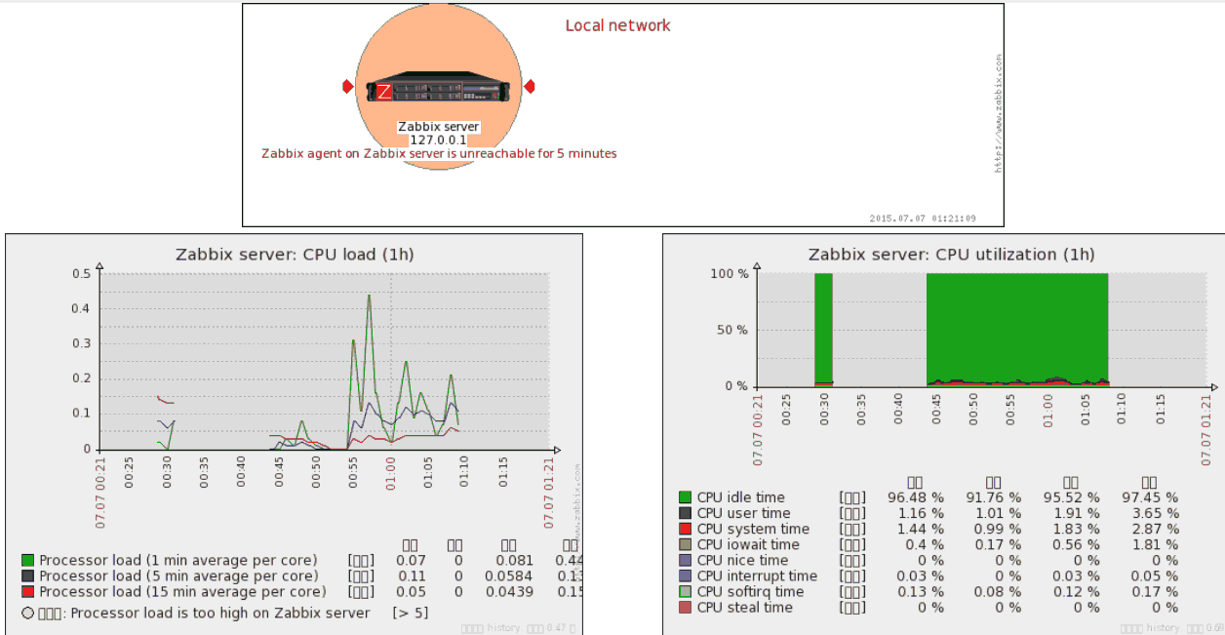Viewport: 1225px width, 635px height.
Task: Click the dark 5 min average swatch
Action: pos(27,576)
